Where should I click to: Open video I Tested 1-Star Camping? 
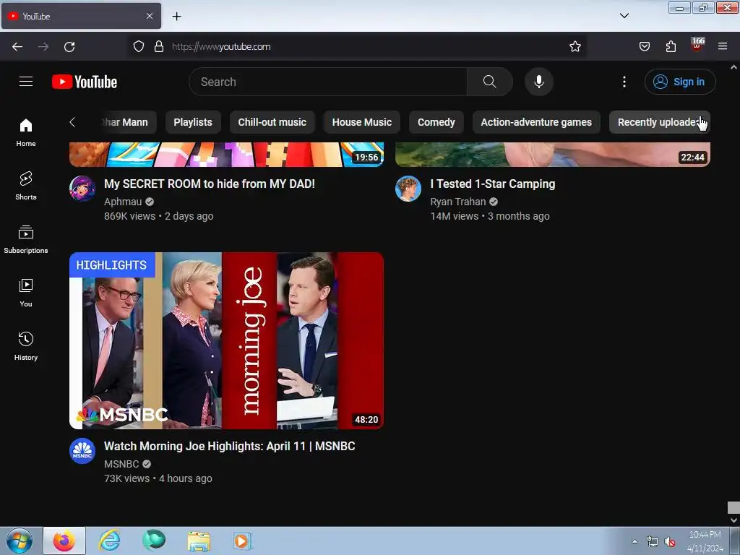(x=493, y=184)
